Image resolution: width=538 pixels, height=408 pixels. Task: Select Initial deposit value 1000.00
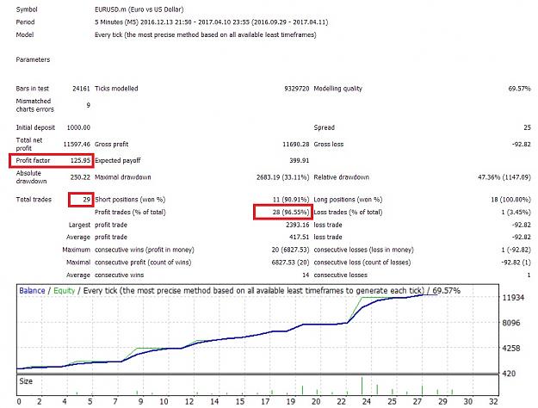pos(78,127)
